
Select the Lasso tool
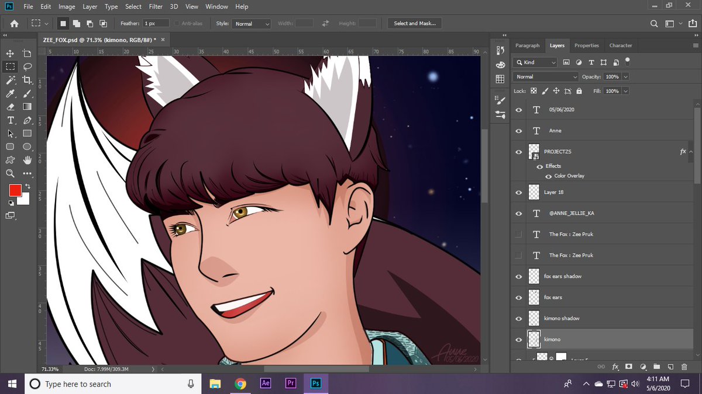tap(27, 67)
